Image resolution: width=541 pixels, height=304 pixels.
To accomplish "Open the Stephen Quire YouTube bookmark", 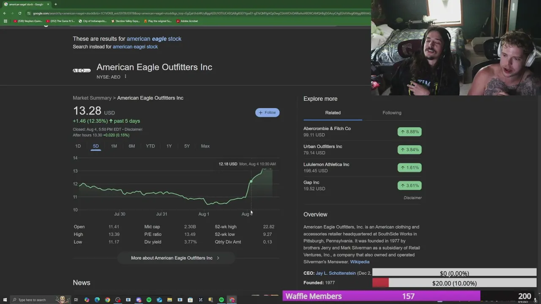I will (27, 21).
